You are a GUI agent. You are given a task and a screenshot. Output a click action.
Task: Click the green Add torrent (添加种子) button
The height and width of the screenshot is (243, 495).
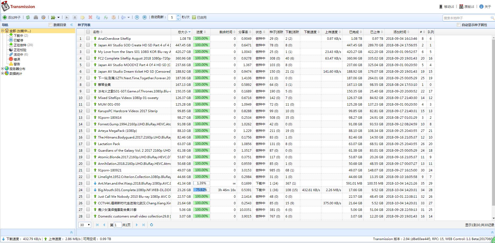pyautogui.click(x=12, y=17)
